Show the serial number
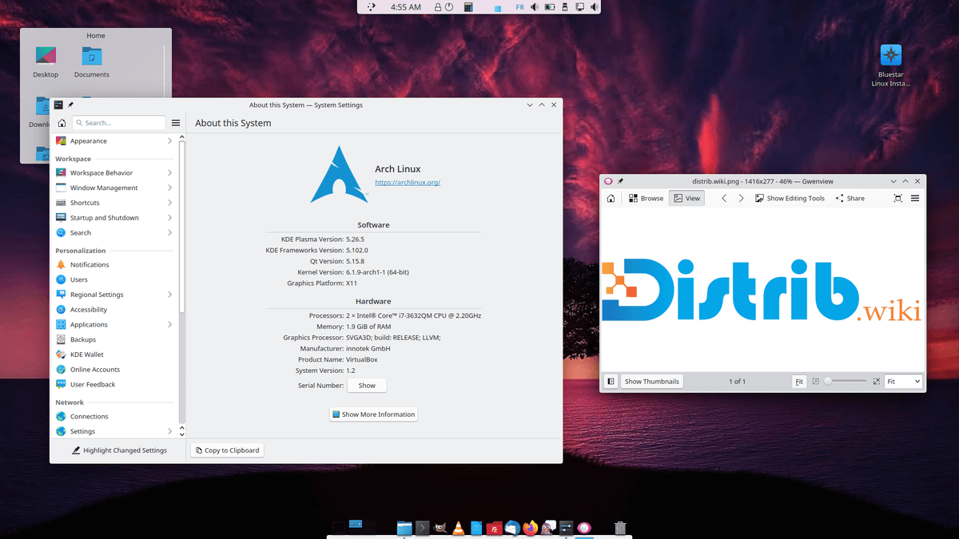Viewport: 959px width, 539px height. point(367,385)
